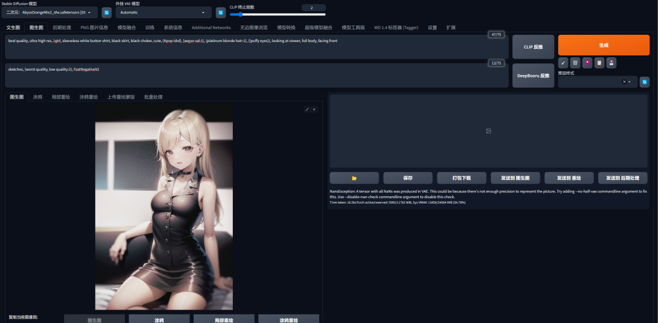This screenshot has height=323, width=658.
Task: Switch to the 上传重绘蒙版 sub-tab
Action: [x=121, y=97]
